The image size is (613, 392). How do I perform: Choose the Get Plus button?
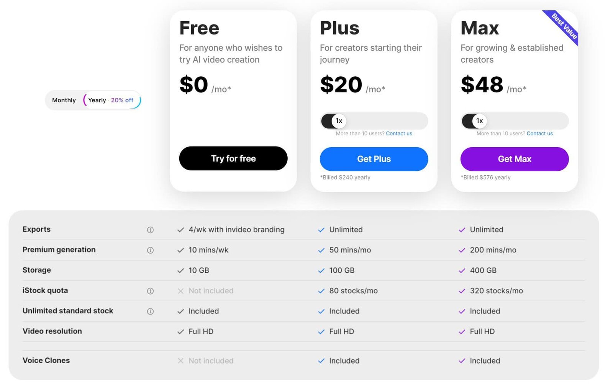(374, 159)
